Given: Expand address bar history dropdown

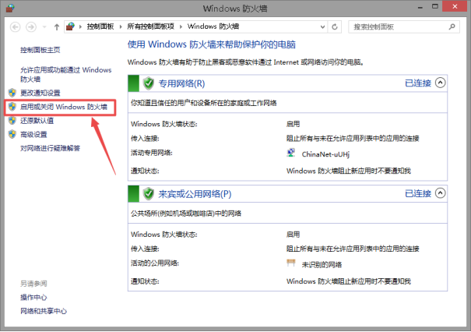Looking at the screenshot, I should 322,26.
